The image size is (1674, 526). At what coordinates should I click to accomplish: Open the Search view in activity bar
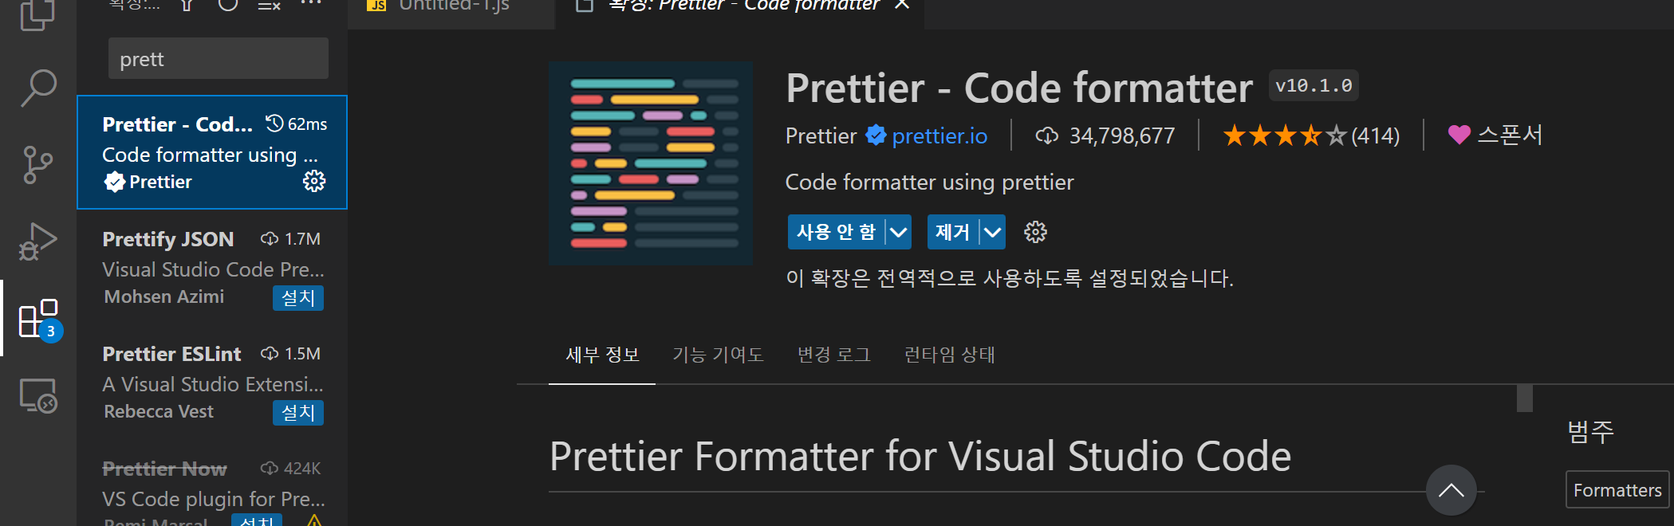coord(38,88)
